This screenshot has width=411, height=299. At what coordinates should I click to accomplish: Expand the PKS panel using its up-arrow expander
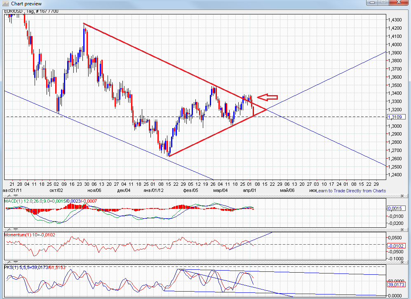pos(9,262)
